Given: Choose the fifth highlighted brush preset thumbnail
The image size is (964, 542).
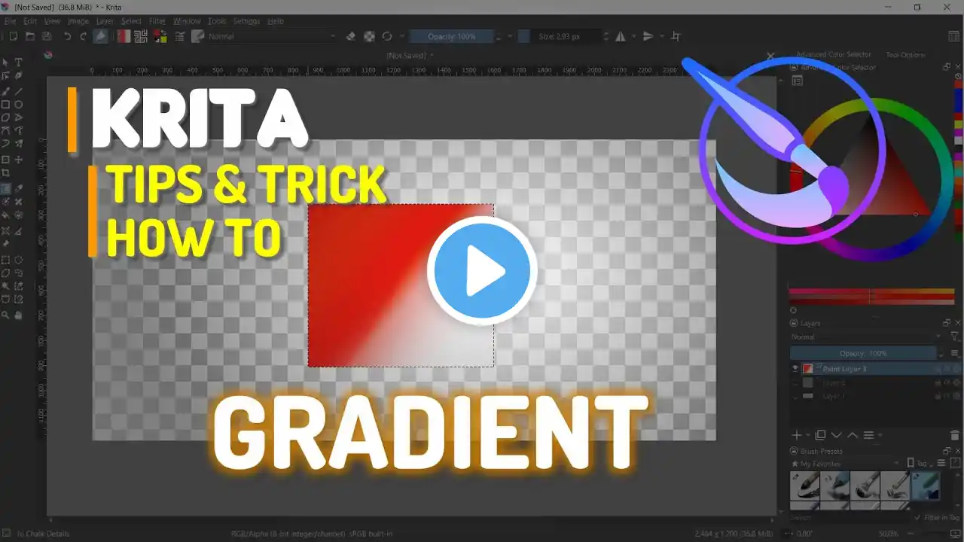Looking at the screenshot, I should (926, 486).
